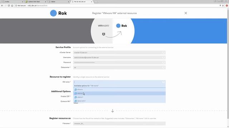Open the Datacenter field help icon
Image resolution: width=229 pixels, height=128 pixels.
coord(164,67)
